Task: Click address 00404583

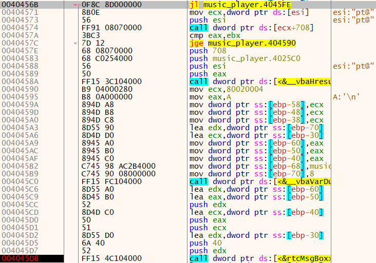Action: [x=20, y=58]
